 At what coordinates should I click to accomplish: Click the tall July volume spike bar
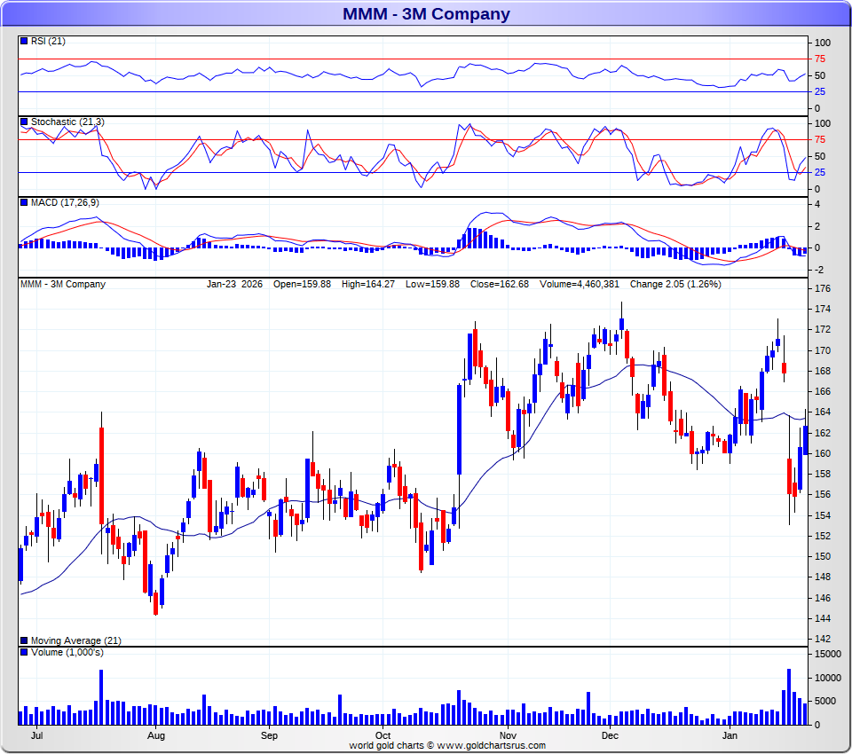pos(101,697)
